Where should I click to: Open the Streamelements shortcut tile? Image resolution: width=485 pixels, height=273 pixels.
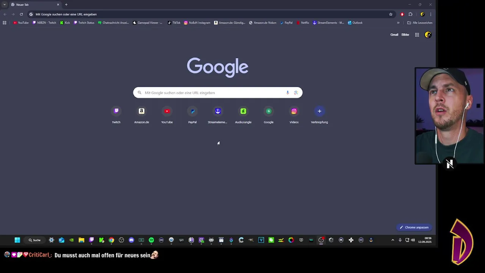[217, 115]
